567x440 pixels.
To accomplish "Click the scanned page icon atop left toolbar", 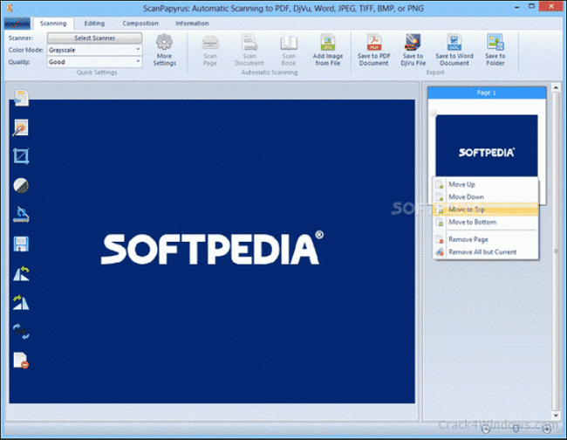I will point(21,98).
